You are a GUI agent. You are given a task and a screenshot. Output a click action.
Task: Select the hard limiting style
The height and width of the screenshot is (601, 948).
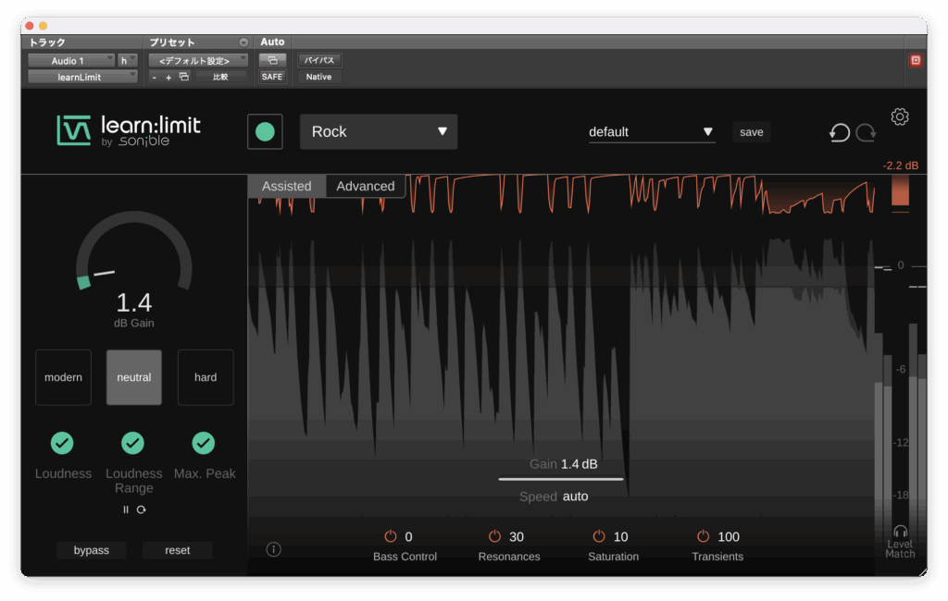[206, 377]
